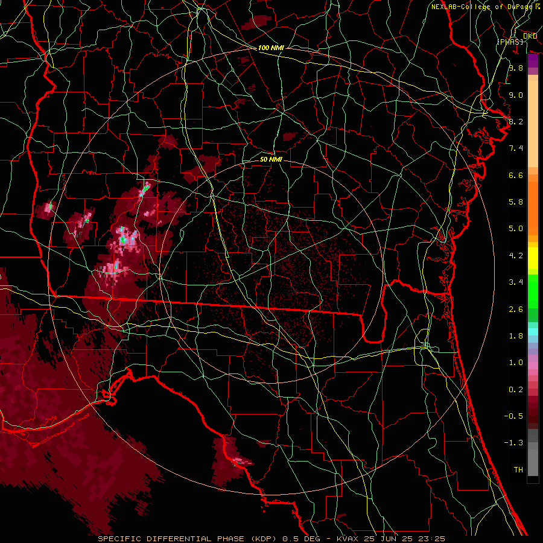Click the -0.5 legend value

pos(513,416)
